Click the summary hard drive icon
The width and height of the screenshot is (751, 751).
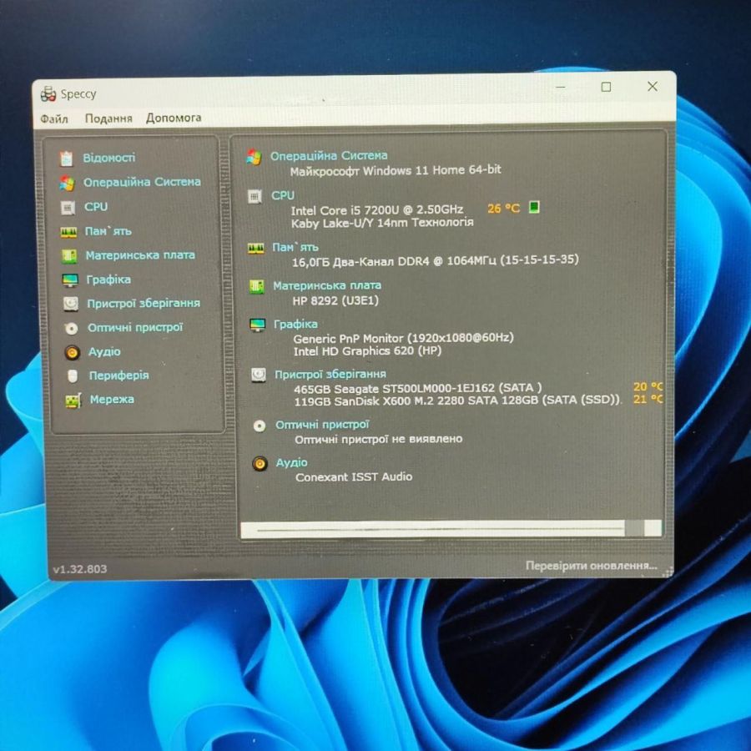point(259,375)
